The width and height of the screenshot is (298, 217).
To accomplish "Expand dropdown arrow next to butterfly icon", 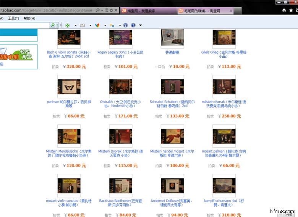I will tap(104, 26).
